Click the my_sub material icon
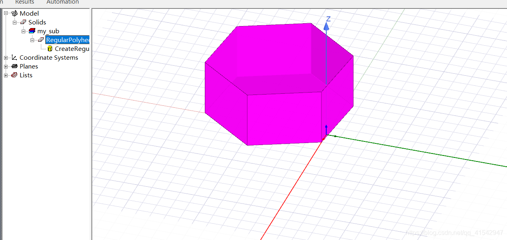 pyautogui.click(x=32, y=31)
